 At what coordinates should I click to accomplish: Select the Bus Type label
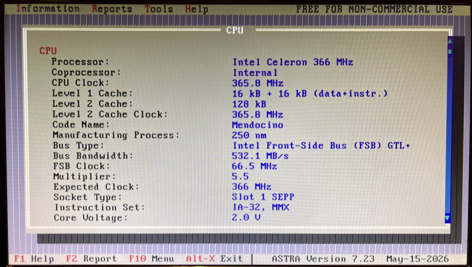pyautogui.click(x=78, y=145)
